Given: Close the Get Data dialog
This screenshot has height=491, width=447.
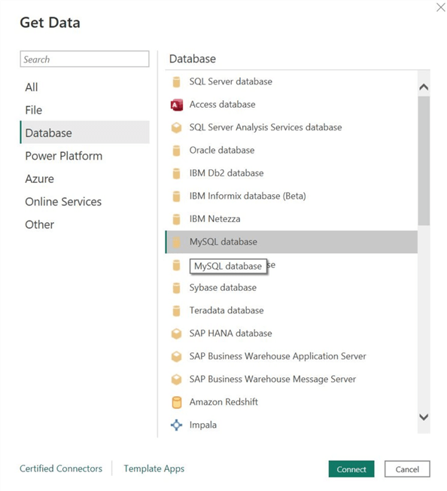Looking at the screenshot, I should (x=440, y=8).
